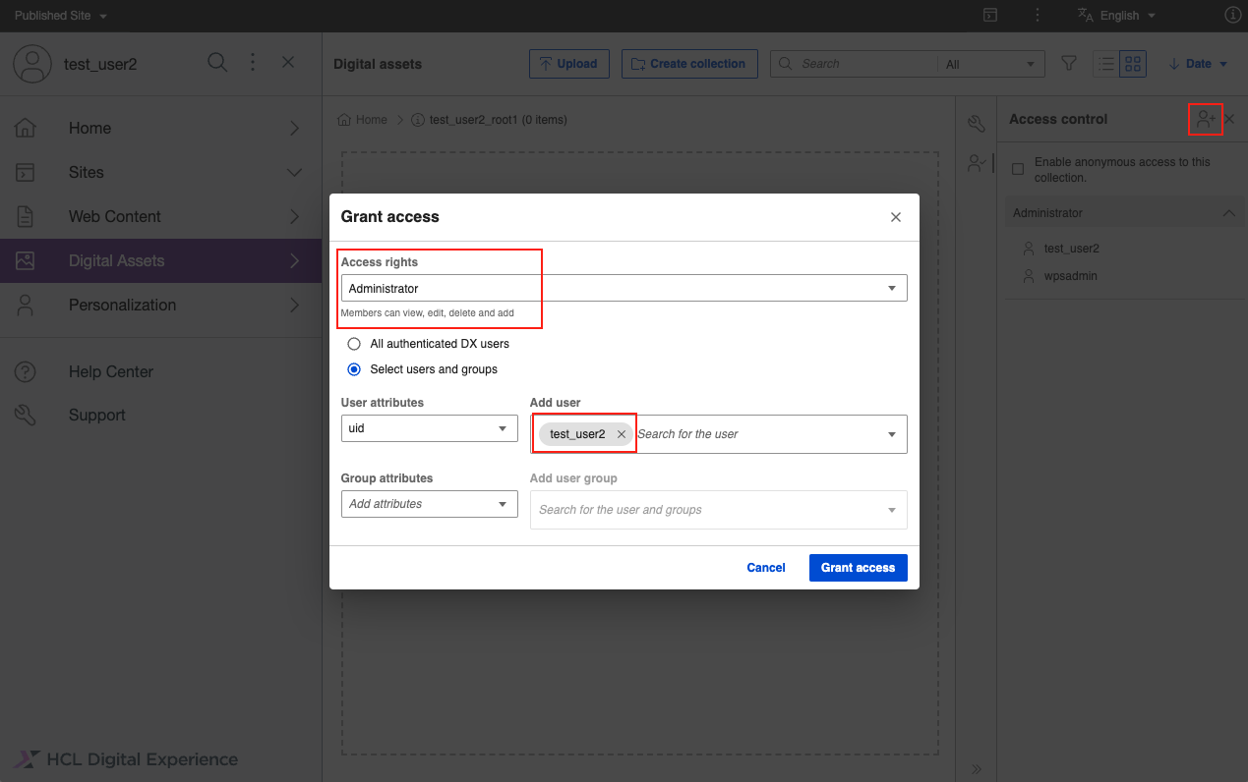Remove the test_user2 chip from Add user
The image size is (1248, 782).
click(621, 433)
